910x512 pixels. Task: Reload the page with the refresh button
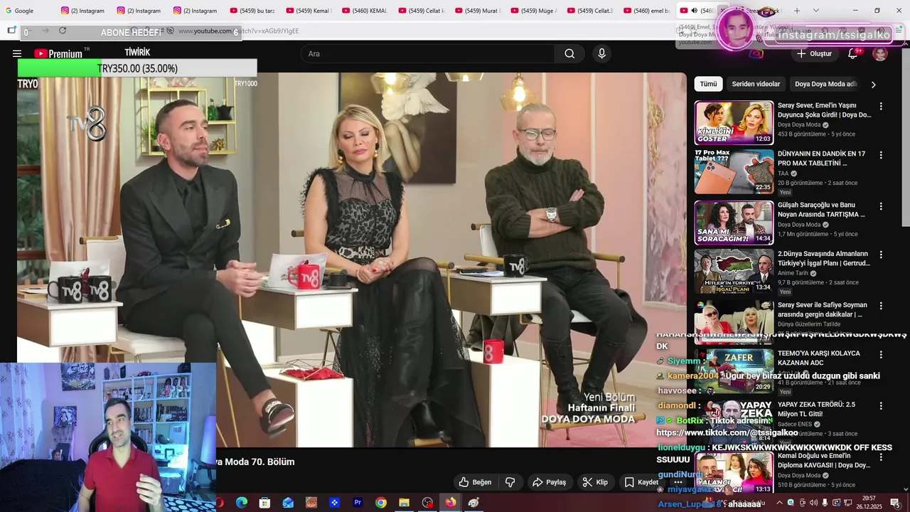coord(63,31)
